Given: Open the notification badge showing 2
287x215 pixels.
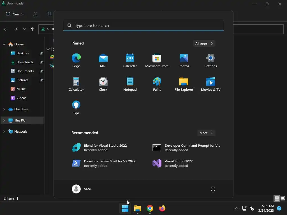Looking at the screenshot, I should (x=279, y=208).
